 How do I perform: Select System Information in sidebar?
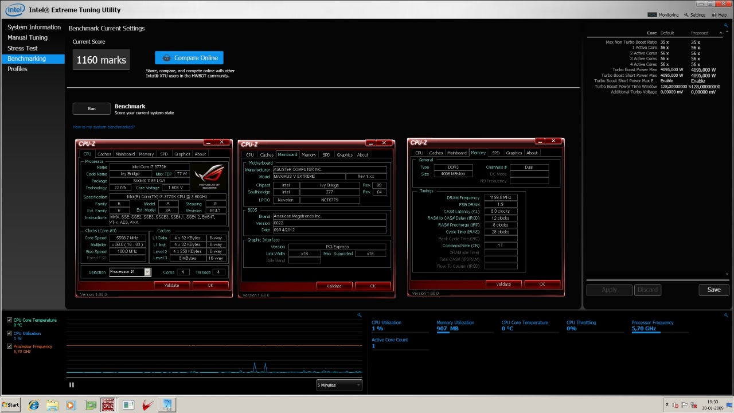(x=34, y=28)
